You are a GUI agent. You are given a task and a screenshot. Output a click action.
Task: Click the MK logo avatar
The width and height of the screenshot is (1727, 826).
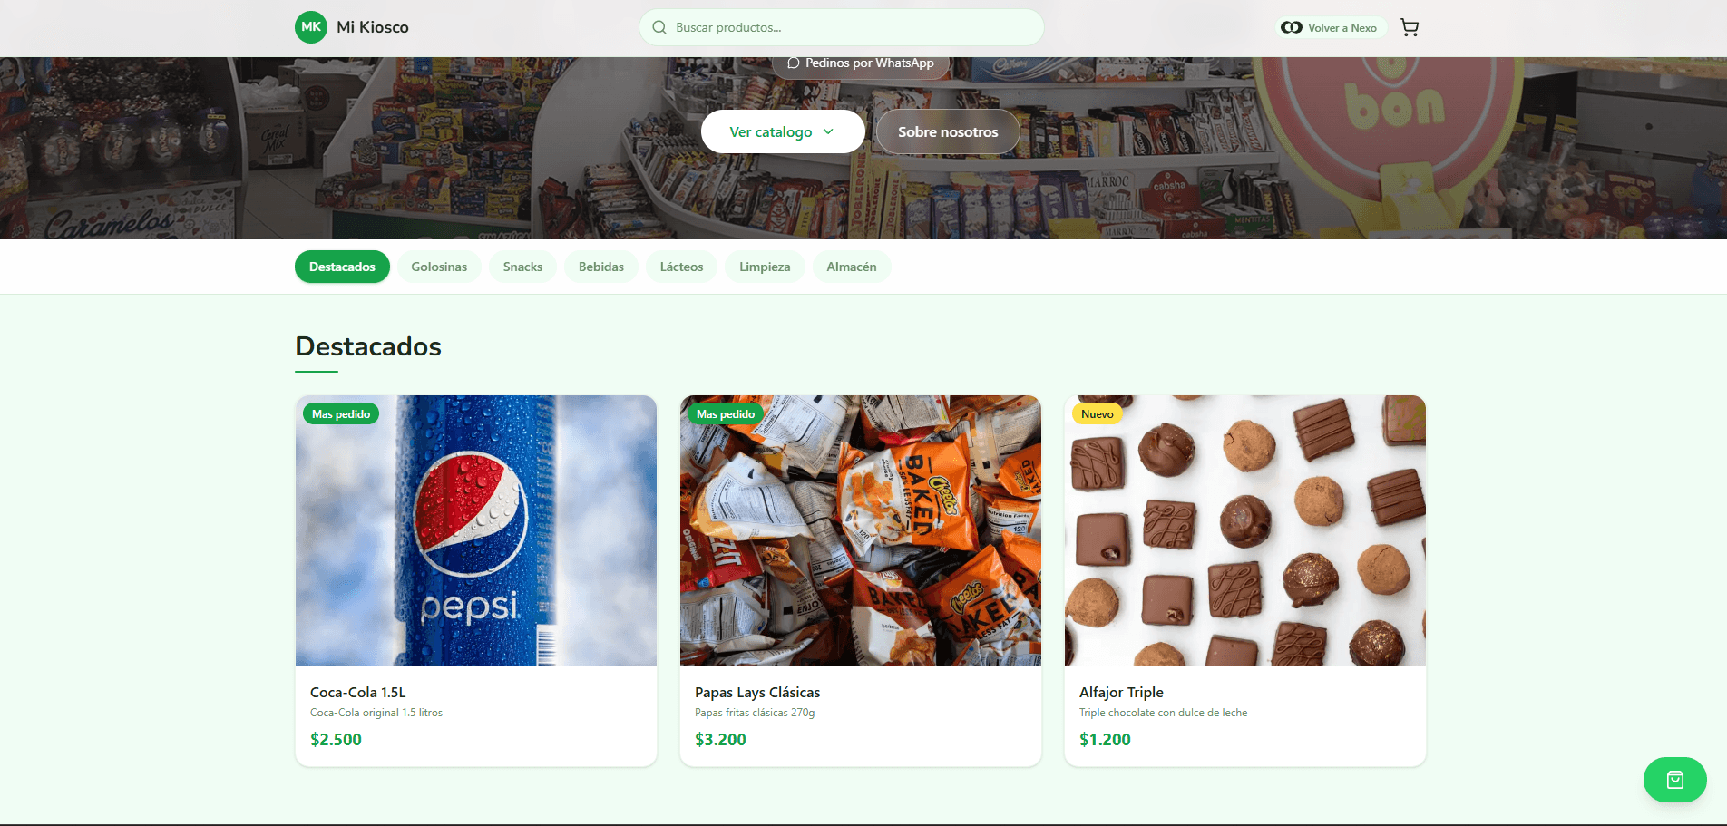[311, 27]
